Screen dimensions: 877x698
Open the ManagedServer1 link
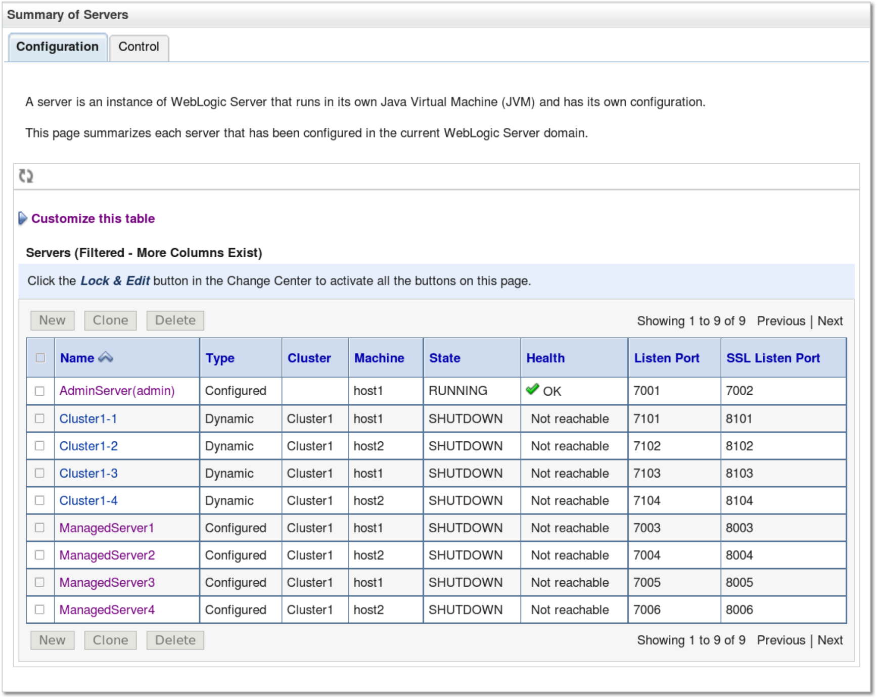pyautogui.click(x=107, y=528)
